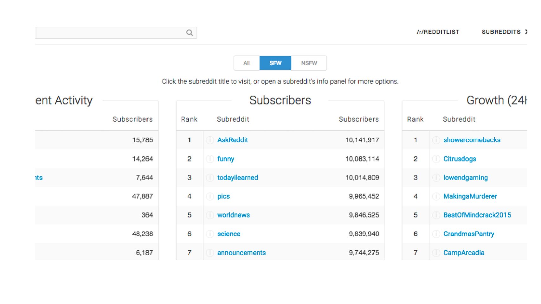Open info panel for funny
541x304 pixels.
pyautogui.click(x=210, y=159)
